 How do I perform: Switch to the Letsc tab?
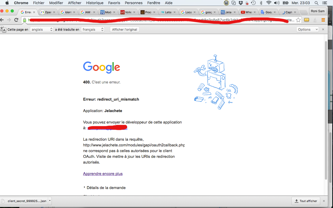[168, 12]
